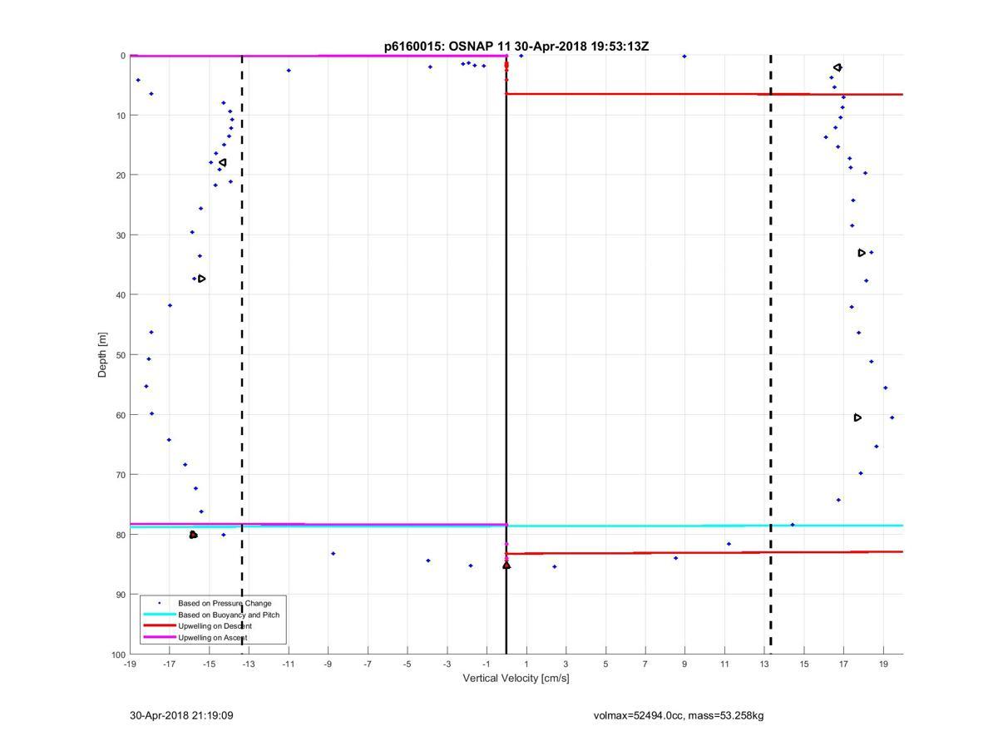Click depth tick label '10'
This screenshot has height=736, width=998.
click(121, 116)
